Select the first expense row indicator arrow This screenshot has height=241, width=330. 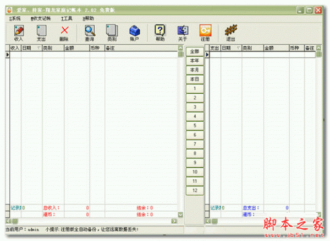[207, 55]
